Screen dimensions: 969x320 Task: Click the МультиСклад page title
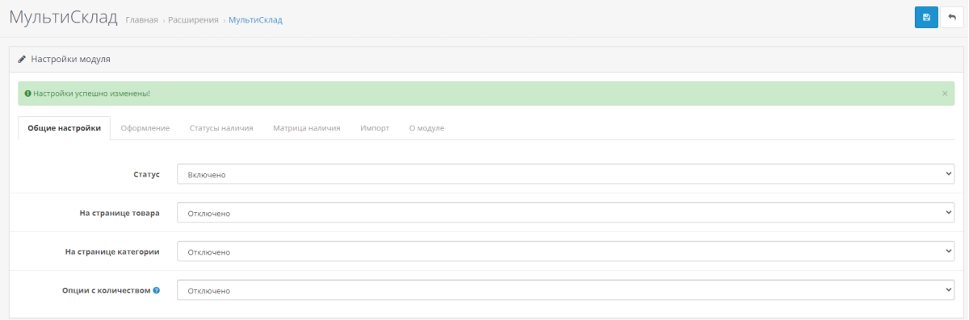[x=63, y=17]
